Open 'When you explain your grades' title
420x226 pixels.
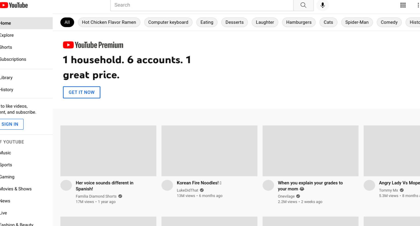click(310, 186)
